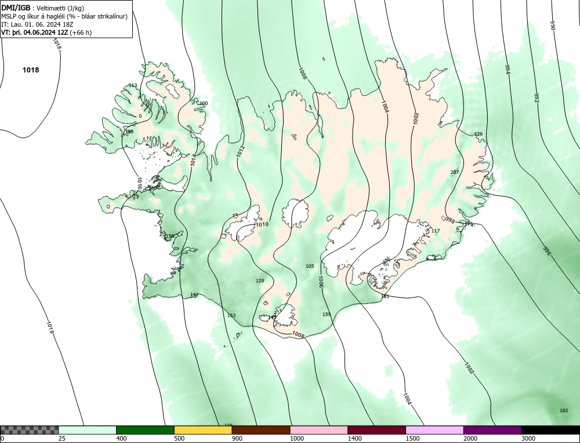
Task: Click the station value 158
Action: click(170, 237)
